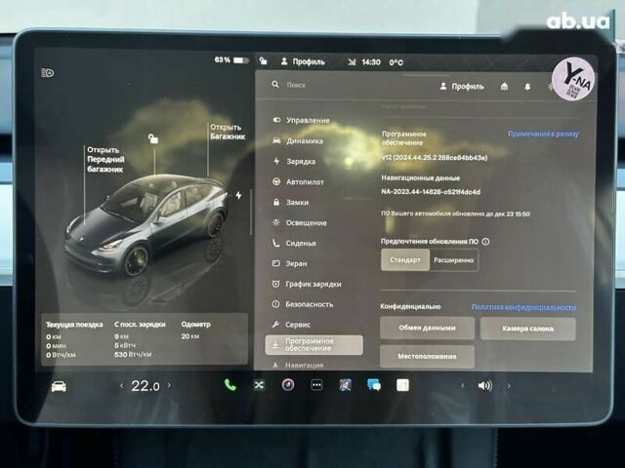Tap the headlights indicator icon
Screen dimensions: 625x468
click(48, 73)
